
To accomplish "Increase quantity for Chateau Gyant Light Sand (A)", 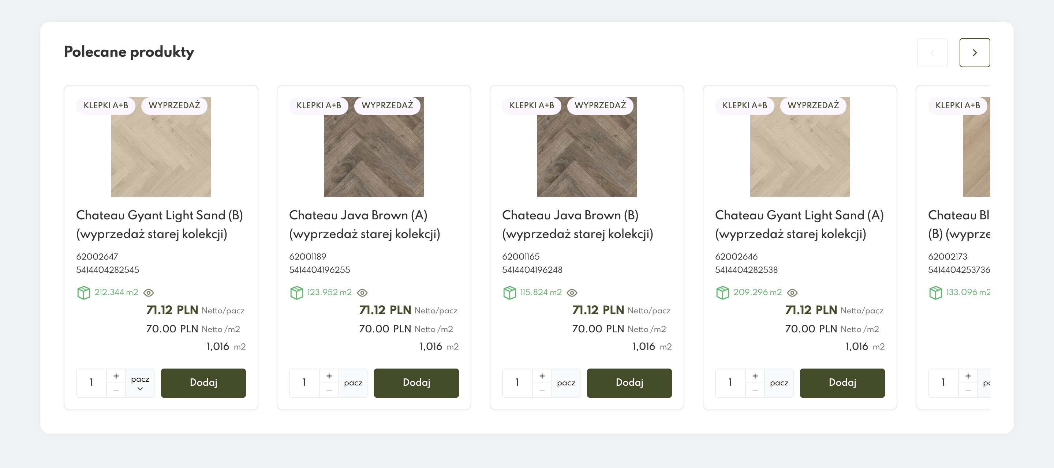I will pos(755,375).
